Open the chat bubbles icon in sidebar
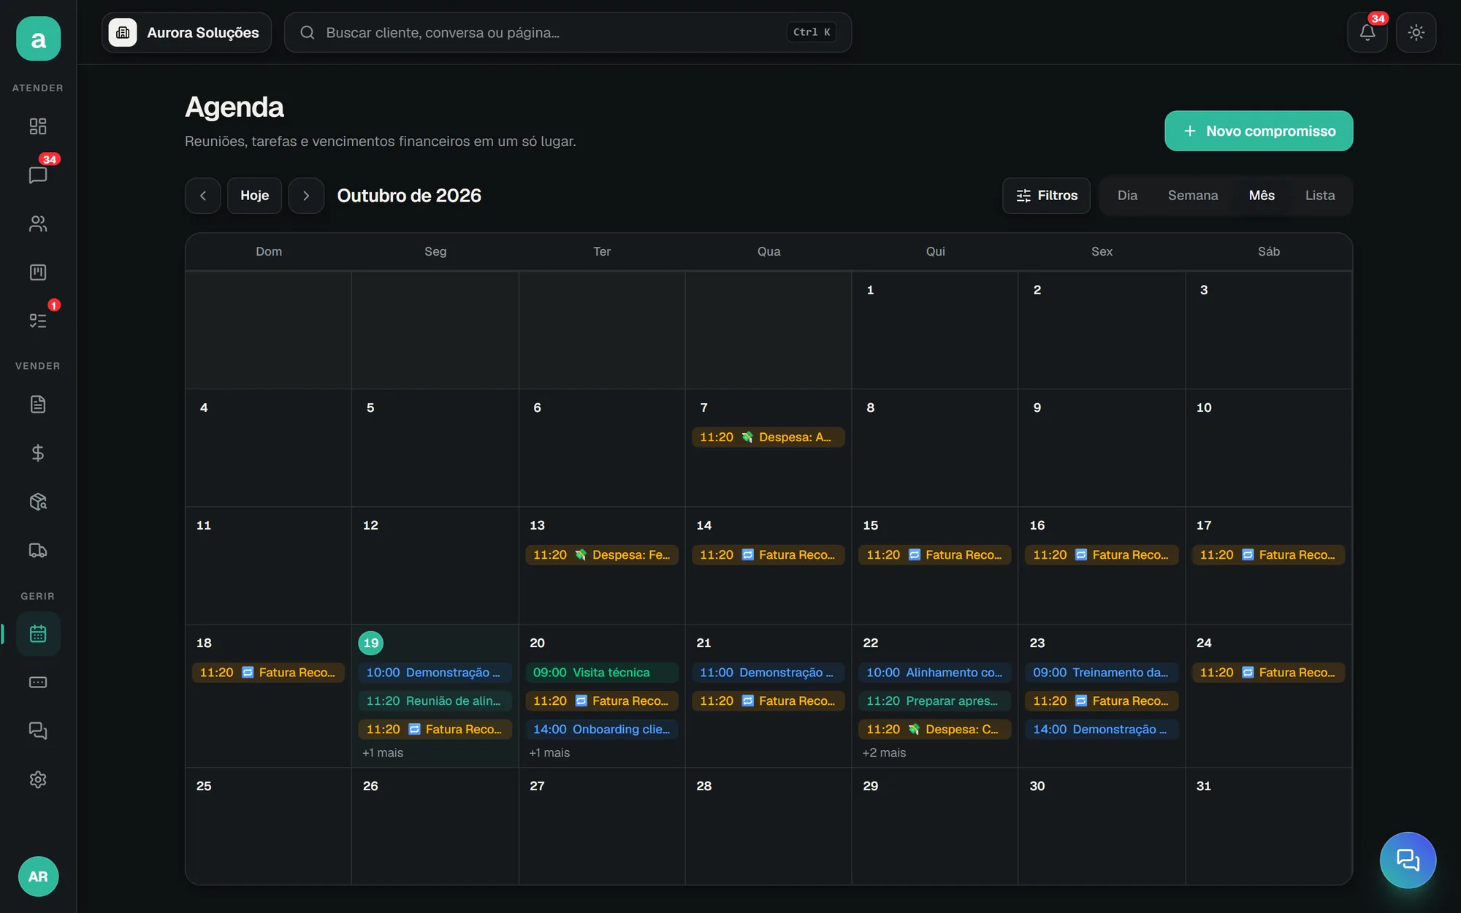This screenshot has width=1461, height=913. [x=38, y=731]
